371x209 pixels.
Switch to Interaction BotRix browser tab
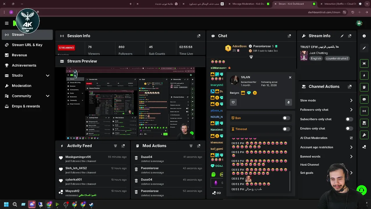(x=341, y=4)
